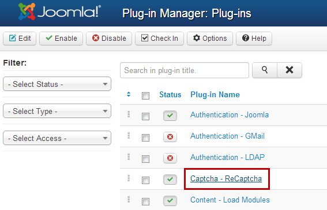Screen dimensions: 327x210
Task: Click drag handle for Authentication - LDAP row
Action: pyautogui.click(x=129, y=156)
